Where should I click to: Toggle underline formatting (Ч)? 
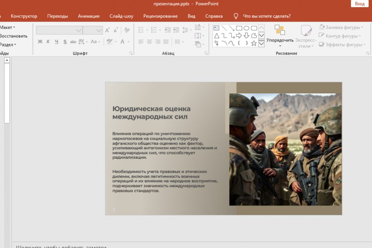tap(56, 42)
